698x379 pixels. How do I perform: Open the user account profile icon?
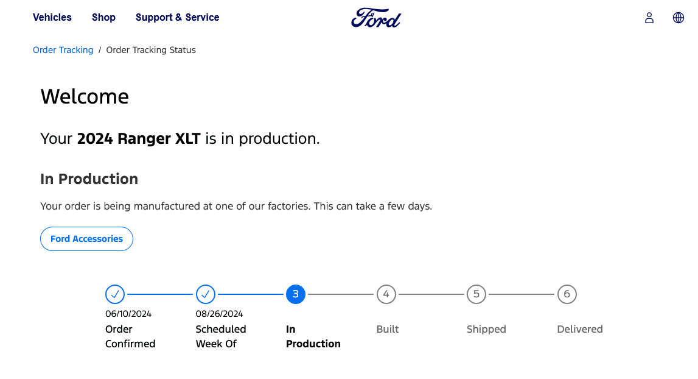point(649,18)
